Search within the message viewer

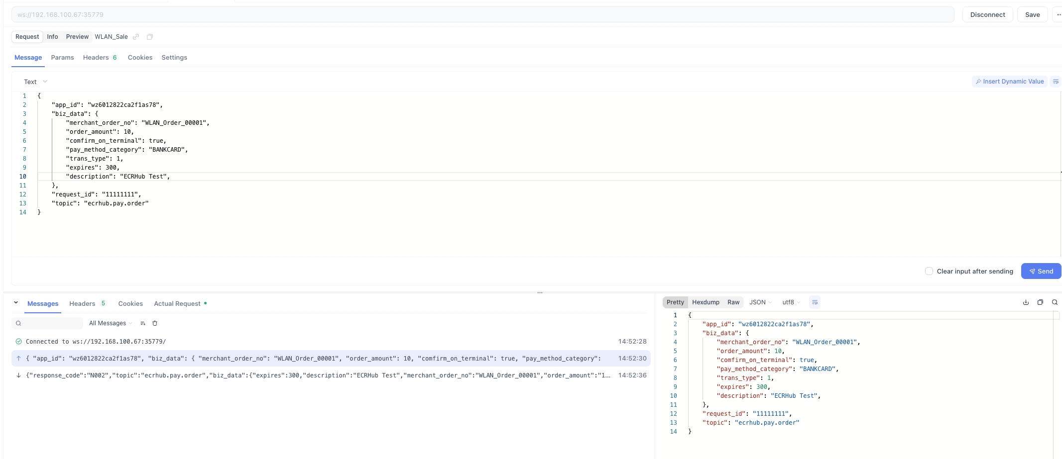(1055, 302)
